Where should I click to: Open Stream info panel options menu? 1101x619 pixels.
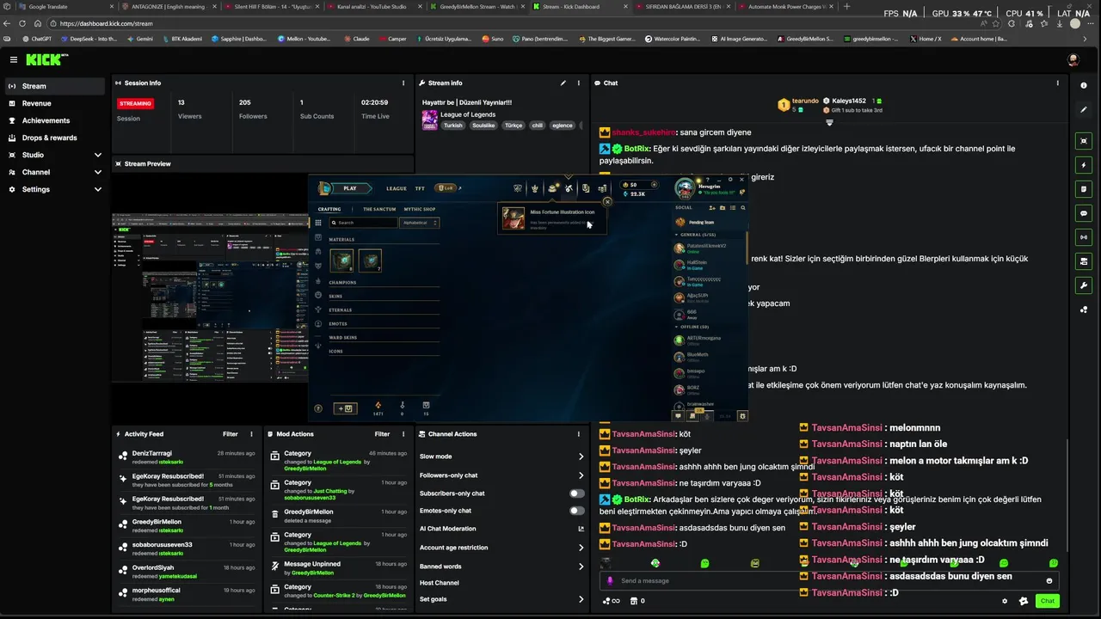point(578,83)
